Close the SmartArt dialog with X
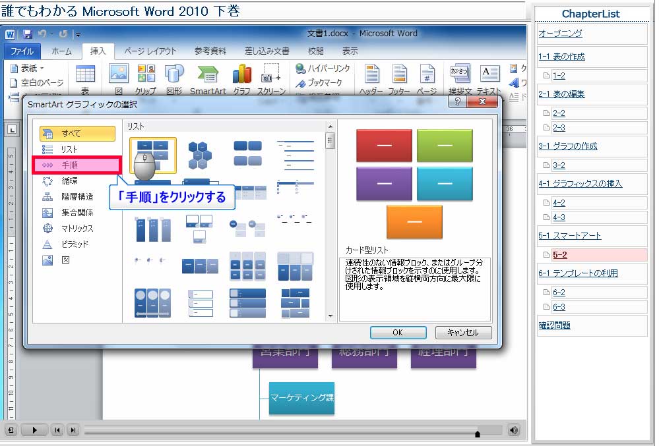 482,101
